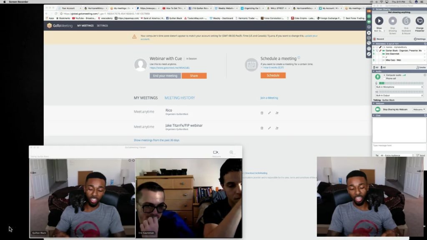Image resolution: width=427 pixels, height=240 pixels.
Task: Click Invite in the Attendees pane
Action: click(421, 67)
